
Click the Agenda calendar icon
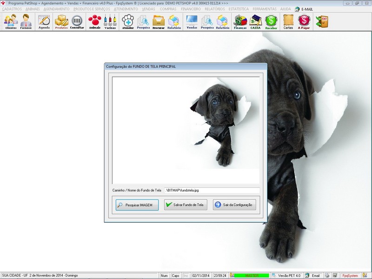pyautogui.click(x=44, y=21)
